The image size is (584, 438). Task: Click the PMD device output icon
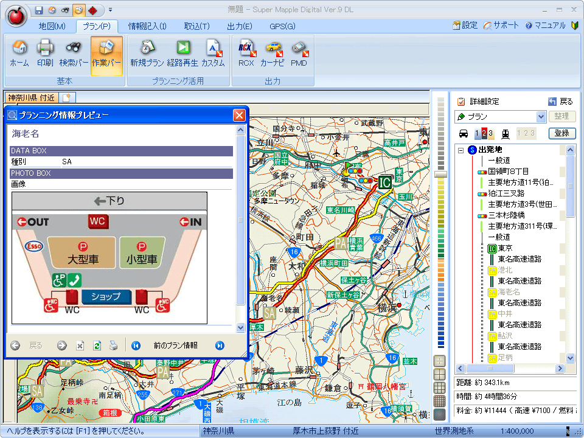pos(299,54)
